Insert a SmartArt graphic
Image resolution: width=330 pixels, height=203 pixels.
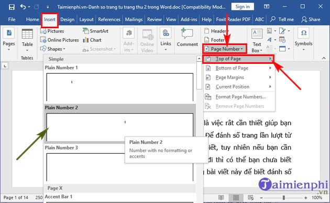(x=95, y=31)
